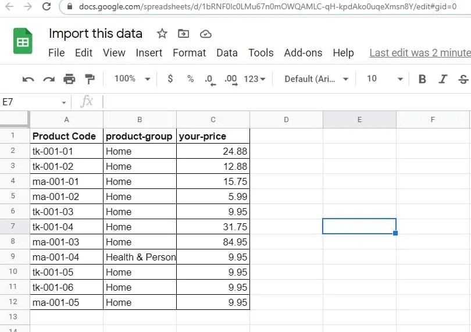Click the address bar URL
Viewport: 471px width, 332px height.
267,6
